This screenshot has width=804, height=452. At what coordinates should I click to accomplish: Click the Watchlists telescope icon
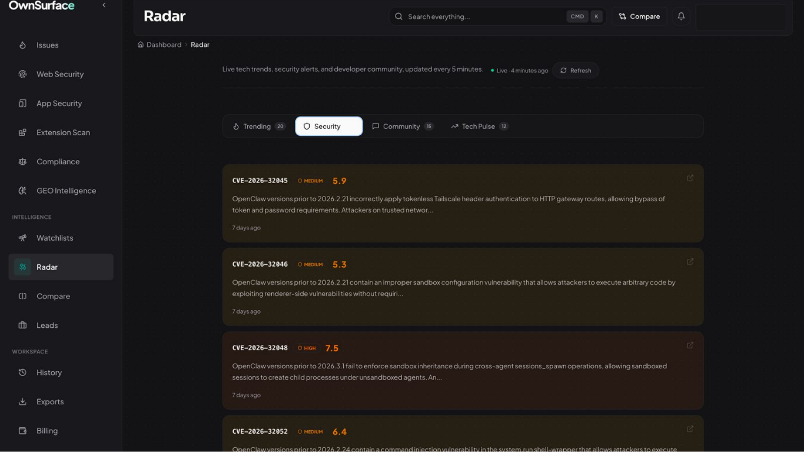(x=22, y=238)
